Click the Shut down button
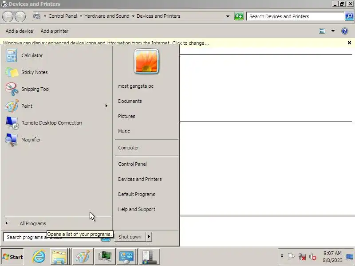355x266 pixels. [x=130, y=237]
